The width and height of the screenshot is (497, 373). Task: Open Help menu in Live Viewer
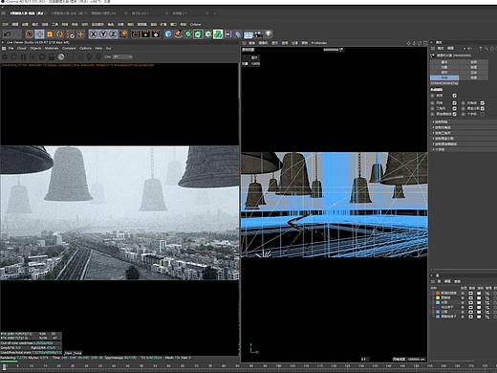(x=98, y=48)
